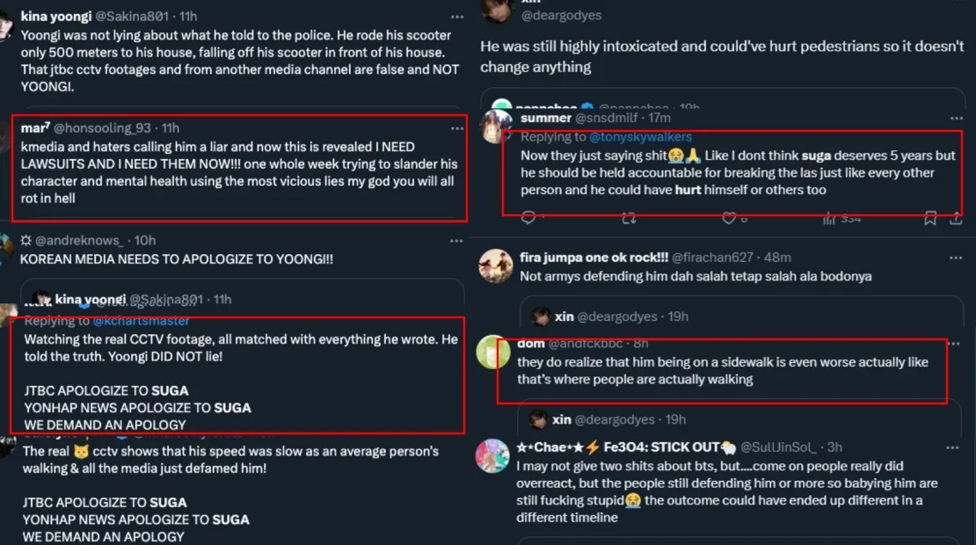Open more options on fira jumpa's tweet

955,258
